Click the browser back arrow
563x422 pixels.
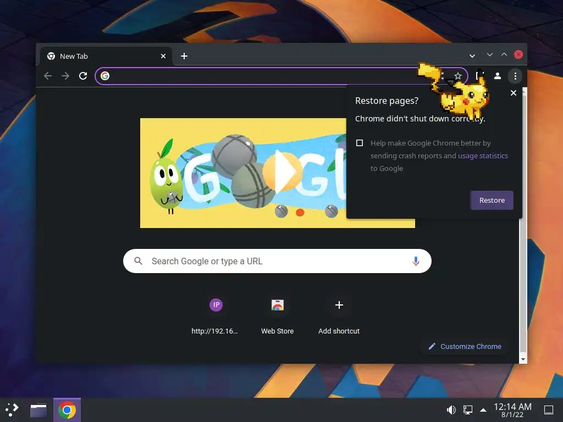[x=48, y=76]
